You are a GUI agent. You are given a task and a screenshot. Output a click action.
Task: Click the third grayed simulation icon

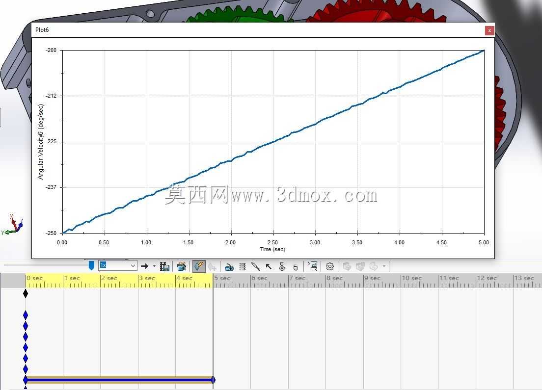click(x=373, y=266)
